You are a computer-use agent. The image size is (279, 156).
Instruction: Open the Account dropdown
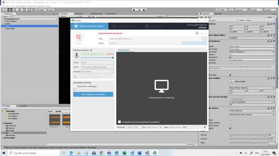click(x=241, y=10)
